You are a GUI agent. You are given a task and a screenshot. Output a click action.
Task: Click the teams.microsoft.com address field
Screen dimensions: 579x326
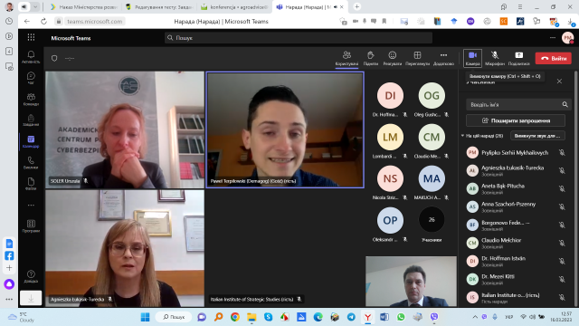click(x=94, y=22)
